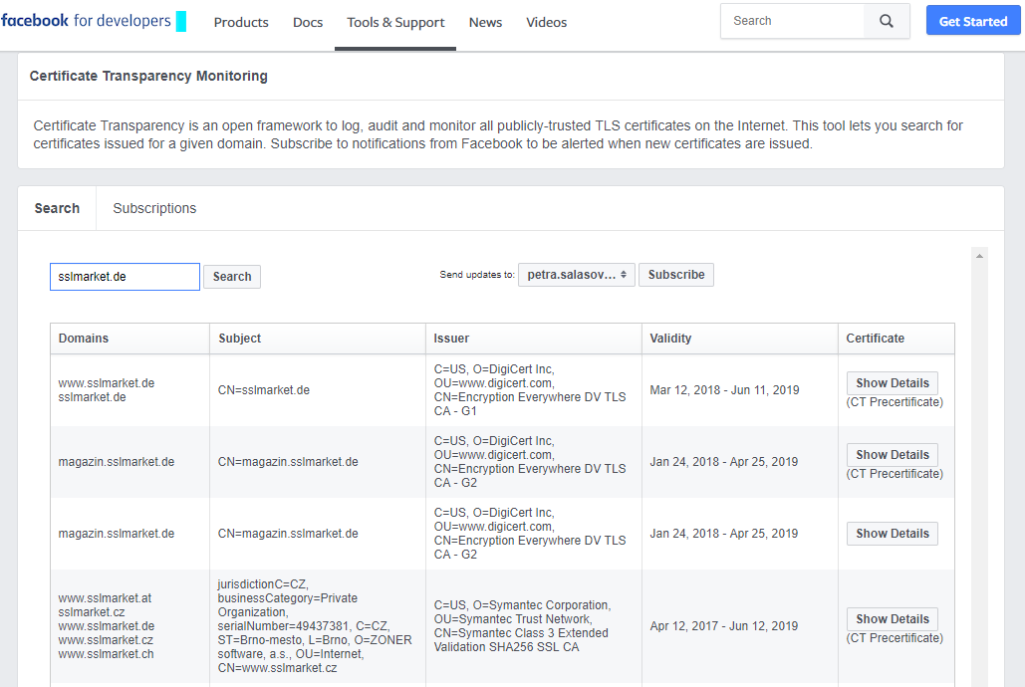Switch to the Subscriptions tab
The height and width of the screenshot is (687, 1025).
(154, 208)
